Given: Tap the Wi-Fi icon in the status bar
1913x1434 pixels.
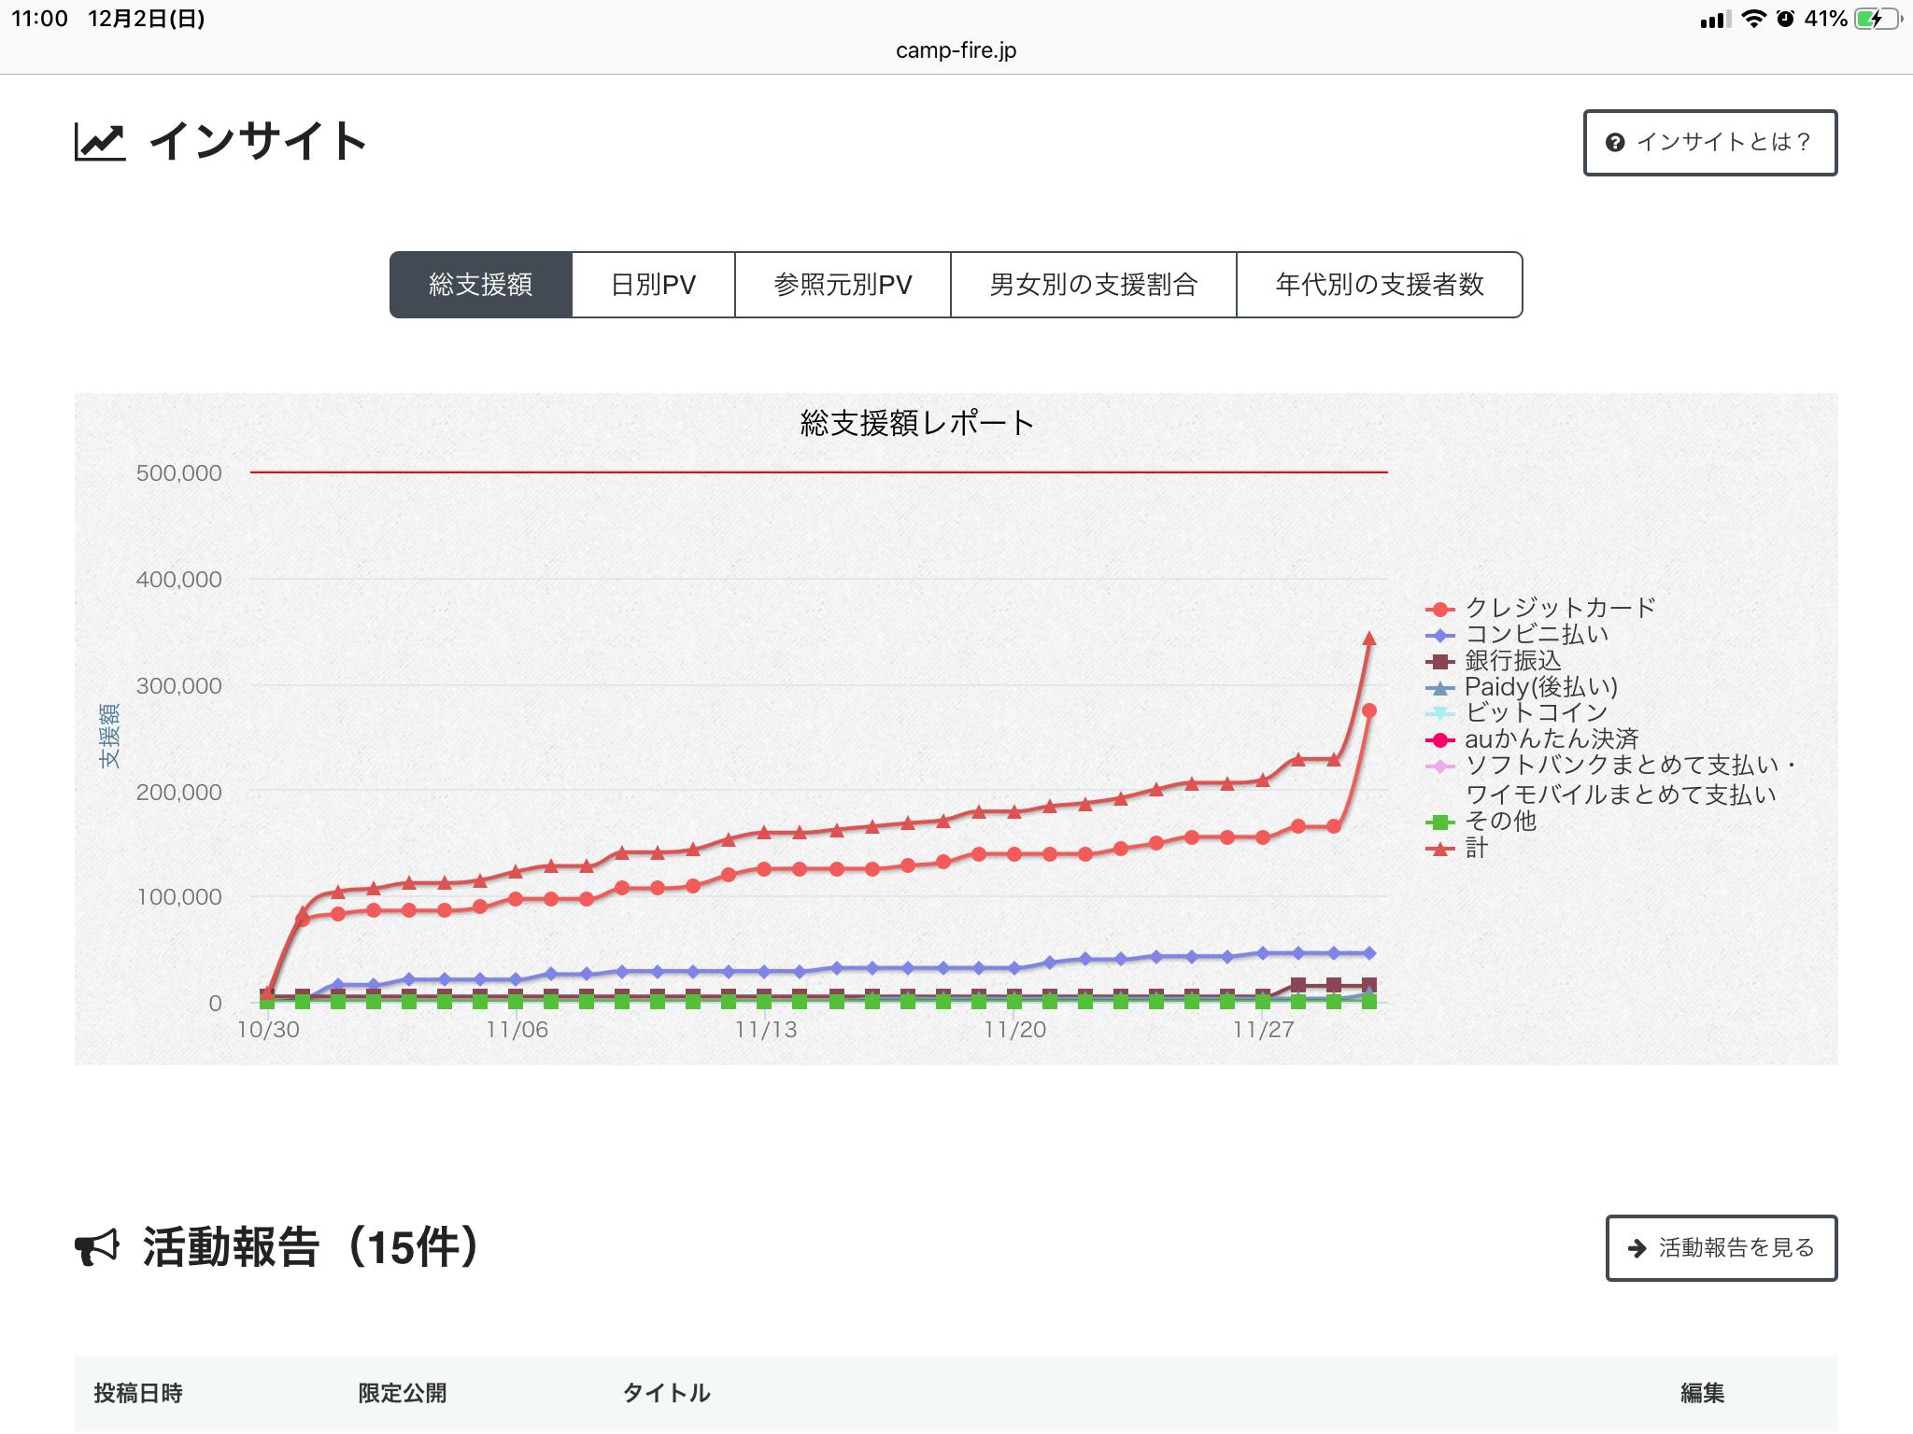Looking at the screenshot, I should [x=1754, y=19].
